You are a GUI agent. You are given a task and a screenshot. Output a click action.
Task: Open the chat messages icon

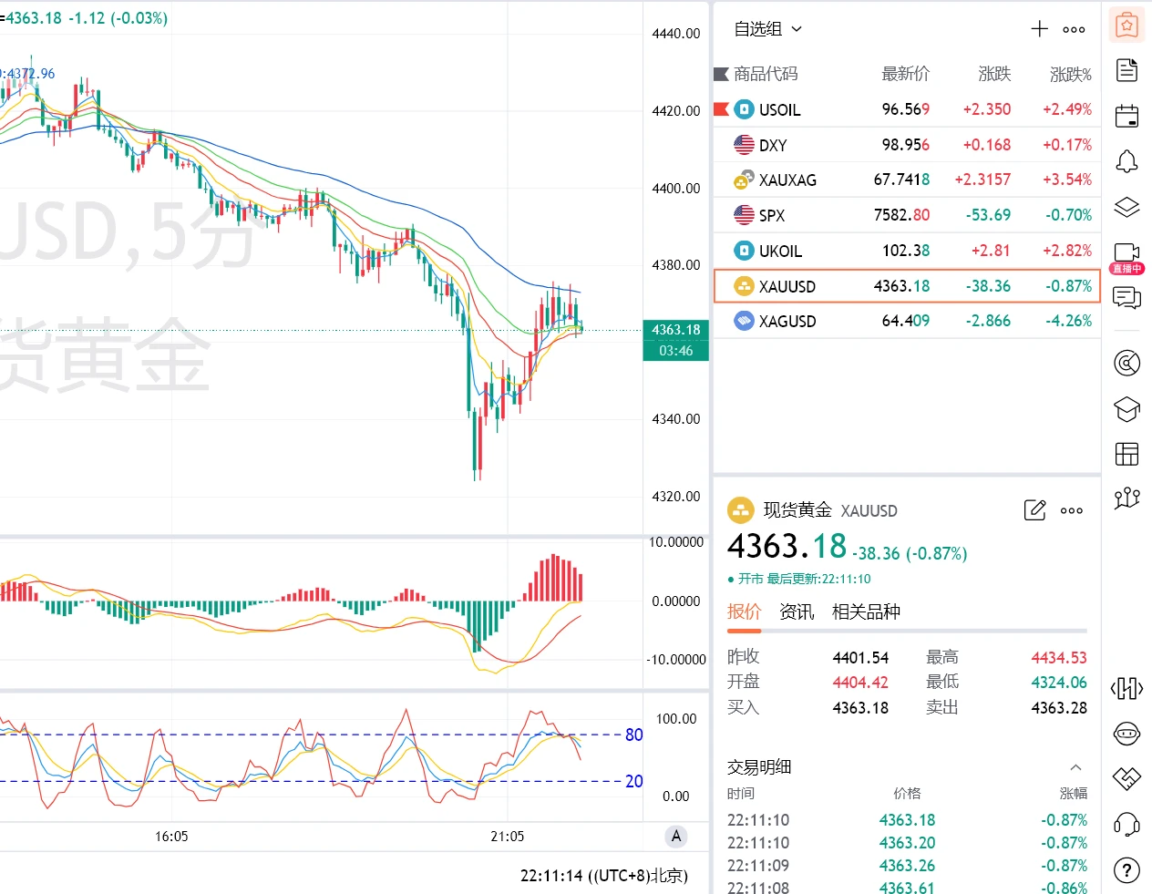point(1127,298)
